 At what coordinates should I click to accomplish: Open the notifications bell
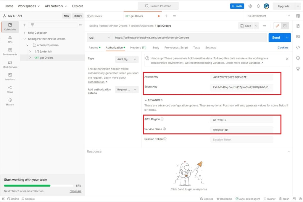pos(258,6)
